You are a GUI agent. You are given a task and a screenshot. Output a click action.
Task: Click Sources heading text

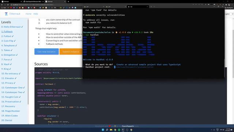click(41, 64)
